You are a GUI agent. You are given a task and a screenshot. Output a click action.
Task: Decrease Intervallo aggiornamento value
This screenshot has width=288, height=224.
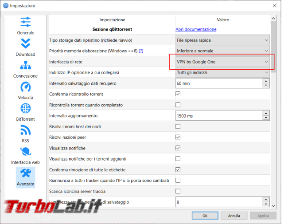266,118
